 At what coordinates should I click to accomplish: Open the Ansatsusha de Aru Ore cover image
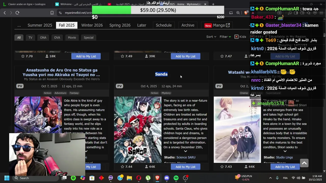pos(38,115)
